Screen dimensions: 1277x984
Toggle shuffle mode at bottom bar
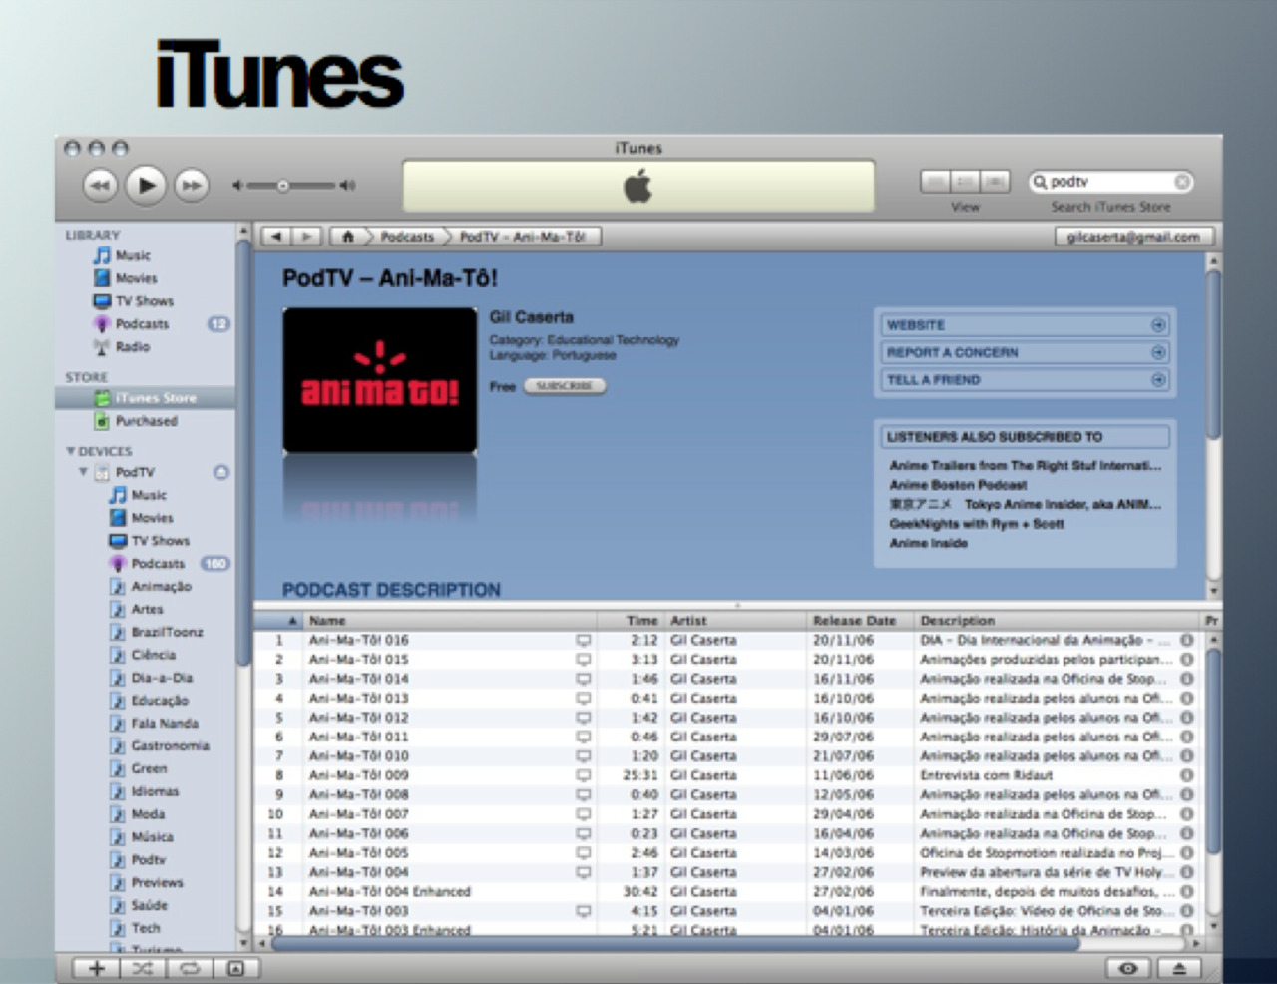pos(143,968)
